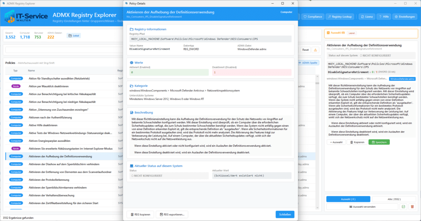Toggle the Lokal source button
Viewport: 421px width, 221px height.
[x=74, y=36]
